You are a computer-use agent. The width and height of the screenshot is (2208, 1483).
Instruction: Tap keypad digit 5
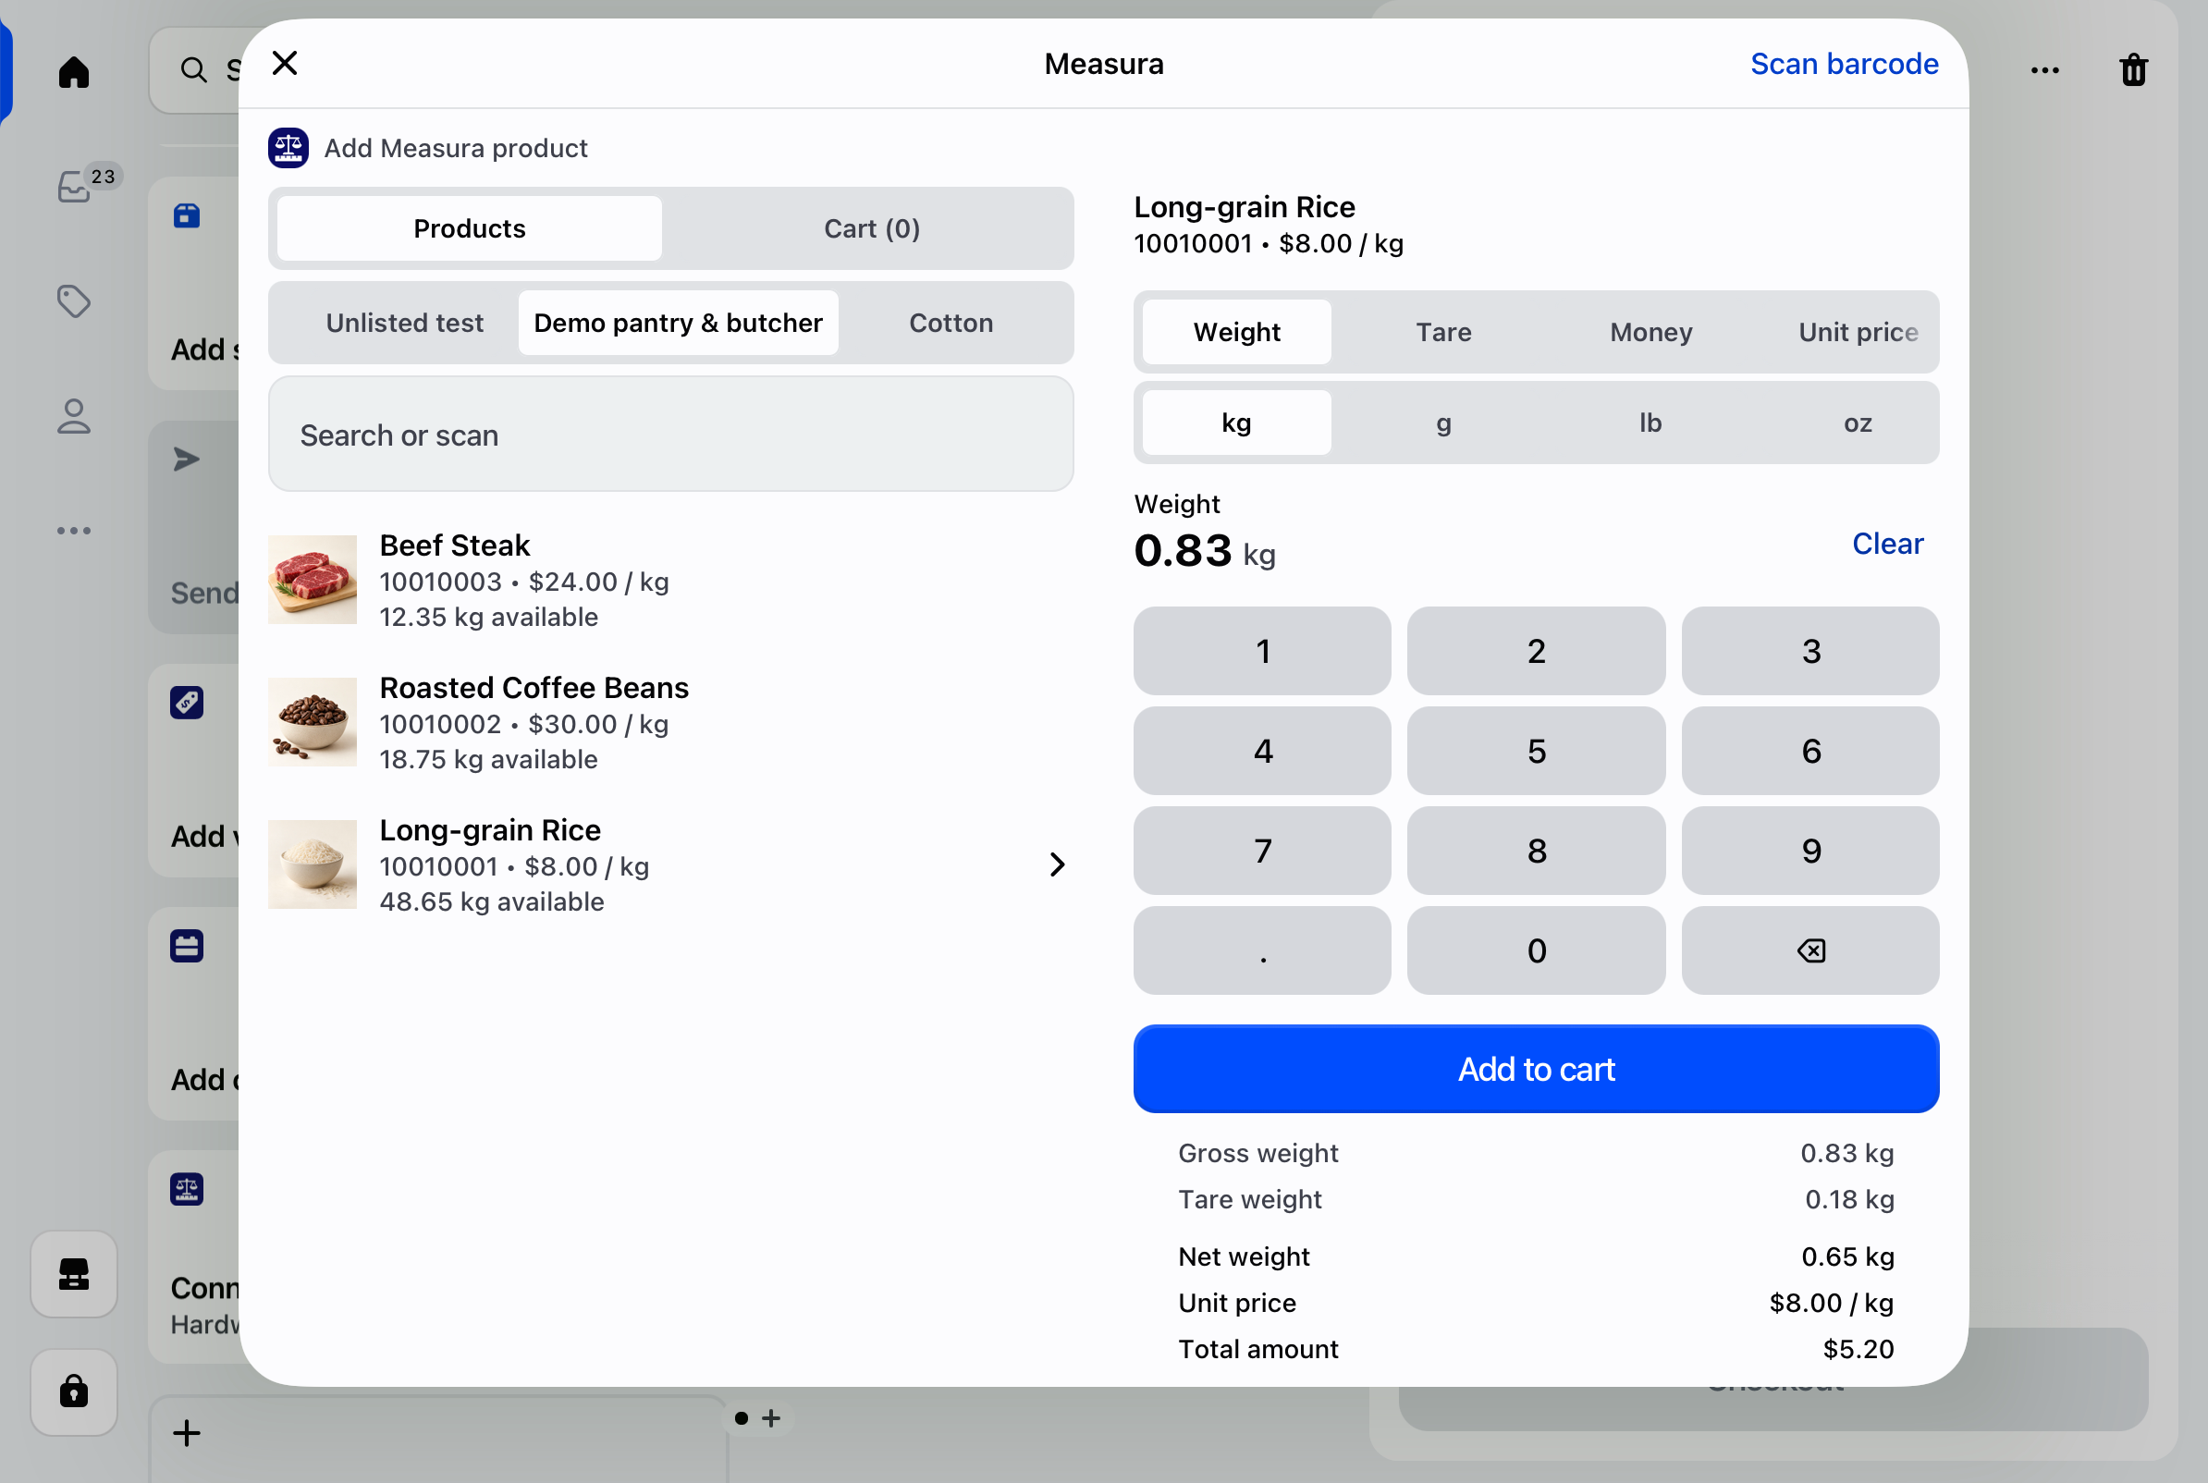pos(1536,751)
